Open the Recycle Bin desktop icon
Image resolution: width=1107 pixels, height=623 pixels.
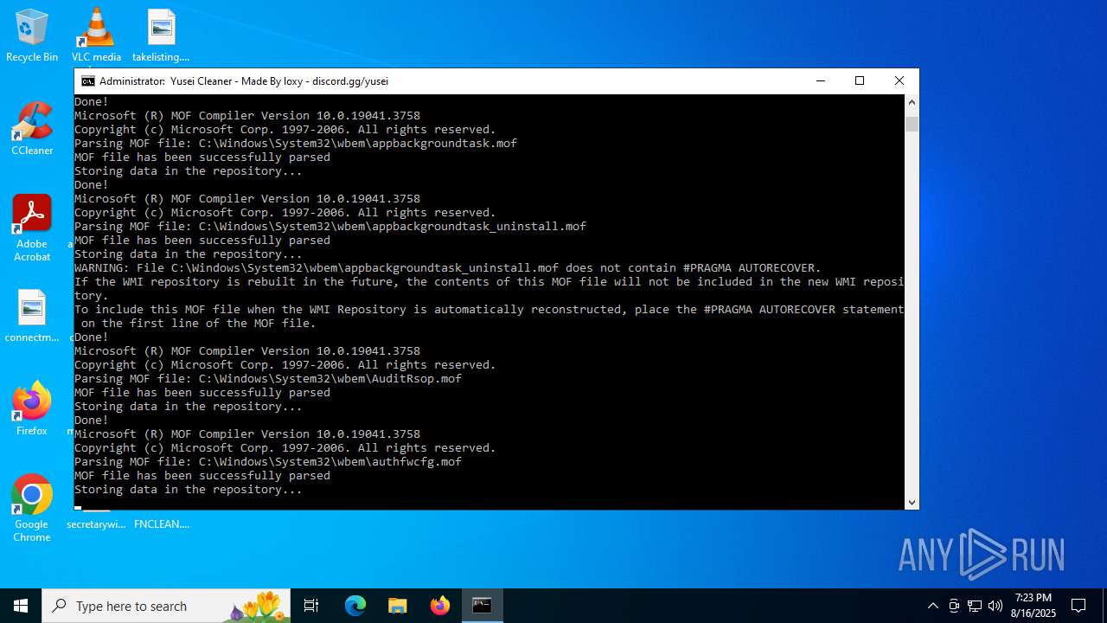coord(32,35)
